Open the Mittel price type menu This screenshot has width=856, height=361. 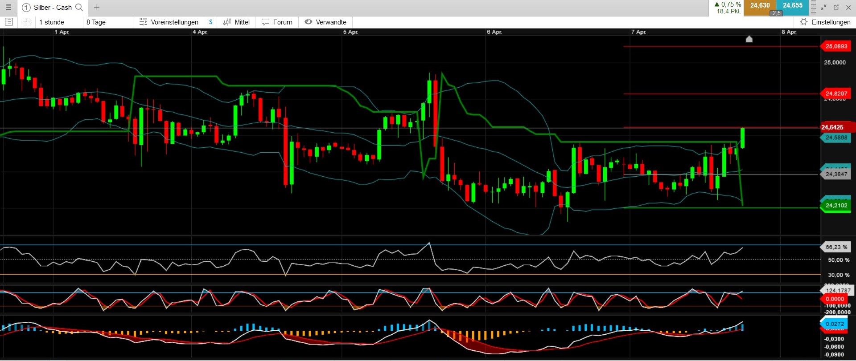tap(242, 22)
